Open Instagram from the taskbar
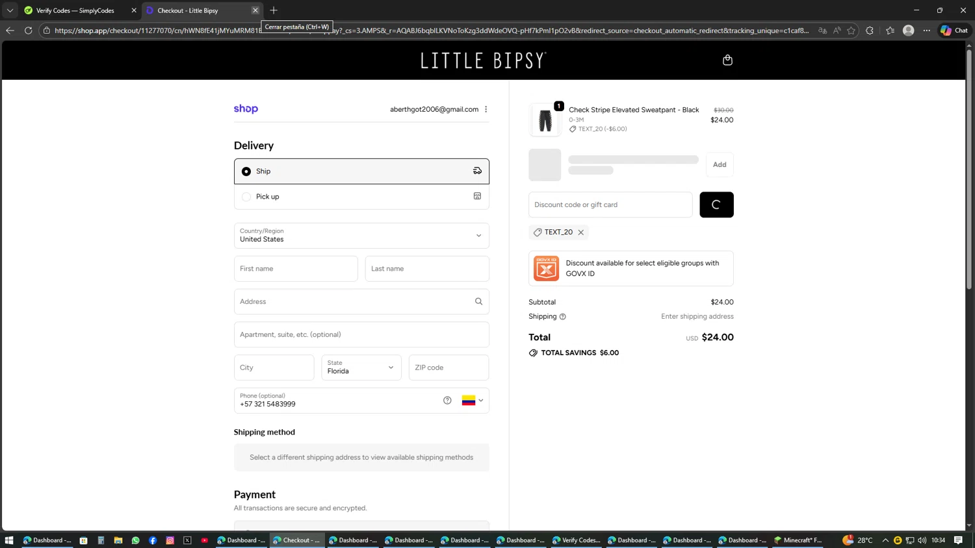This screenshot has width=975, height=548. click(x=170, y=540)
